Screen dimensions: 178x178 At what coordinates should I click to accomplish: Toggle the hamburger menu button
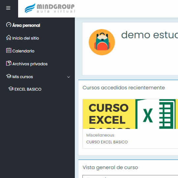[8, 8]
